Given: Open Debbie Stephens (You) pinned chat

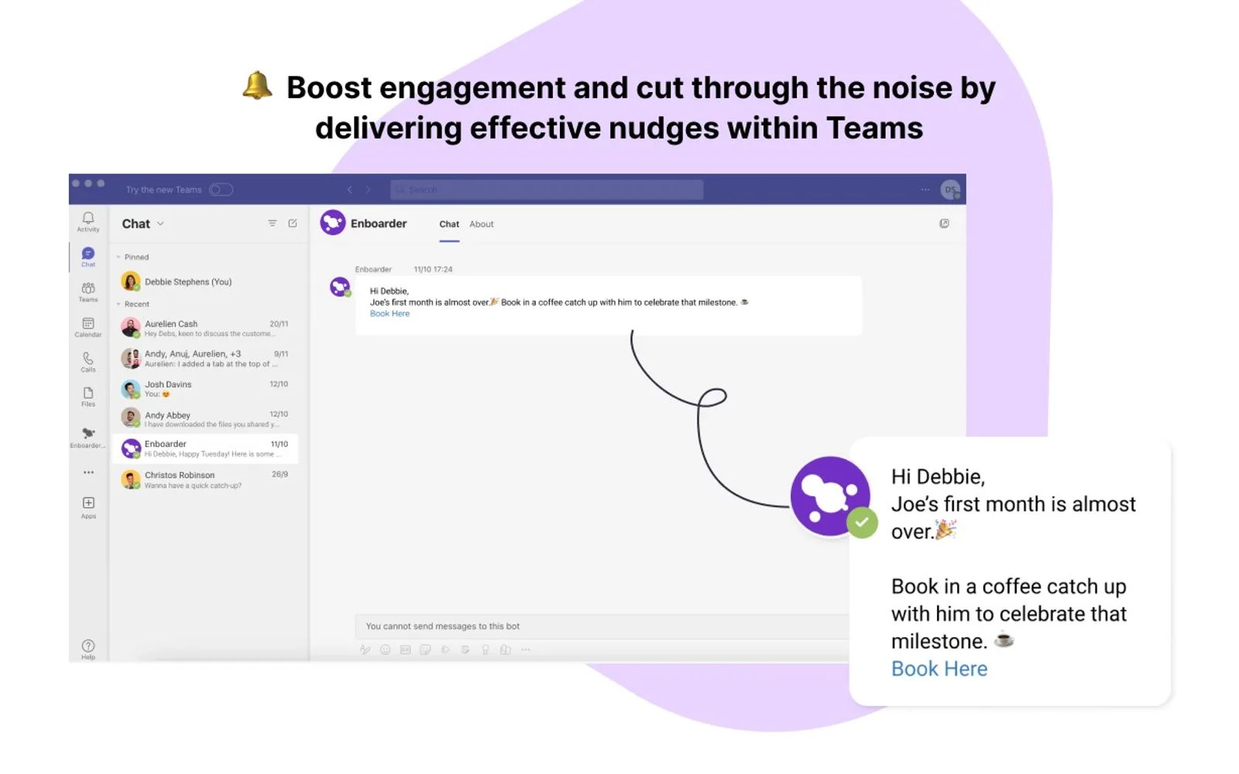Looking at the screenshot, I should [x=205, y=282].
